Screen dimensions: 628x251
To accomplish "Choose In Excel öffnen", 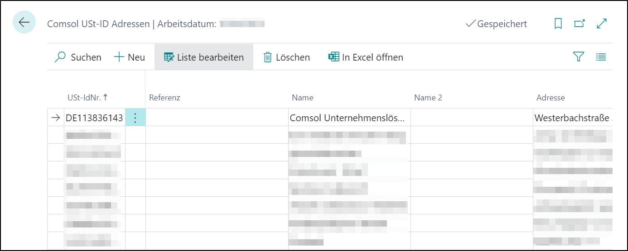I will [366, 57].
